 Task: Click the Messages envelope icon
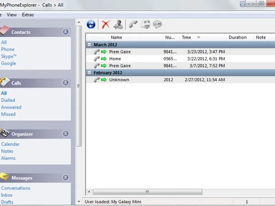click(x=4, y=176)
